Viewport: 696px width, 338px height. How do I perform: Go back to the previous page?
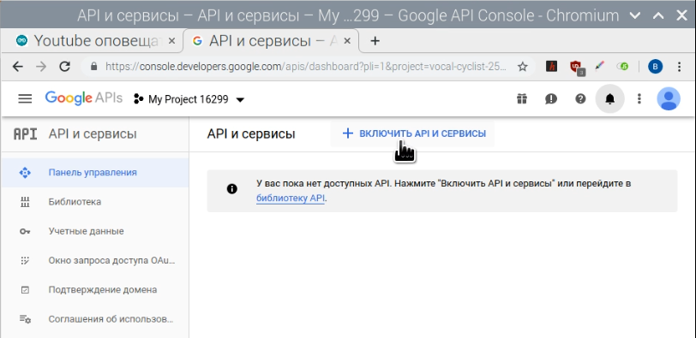point(17,67)
